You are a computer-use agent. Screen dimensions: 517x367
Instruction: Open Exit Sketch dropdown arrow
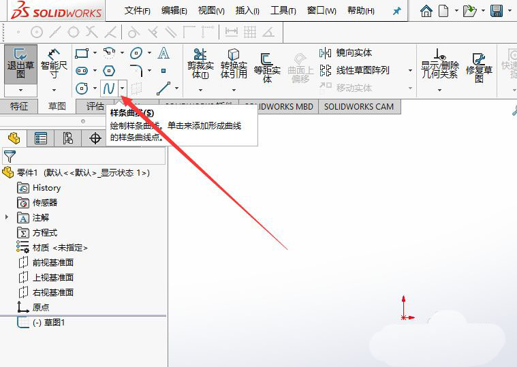(20, 91)
